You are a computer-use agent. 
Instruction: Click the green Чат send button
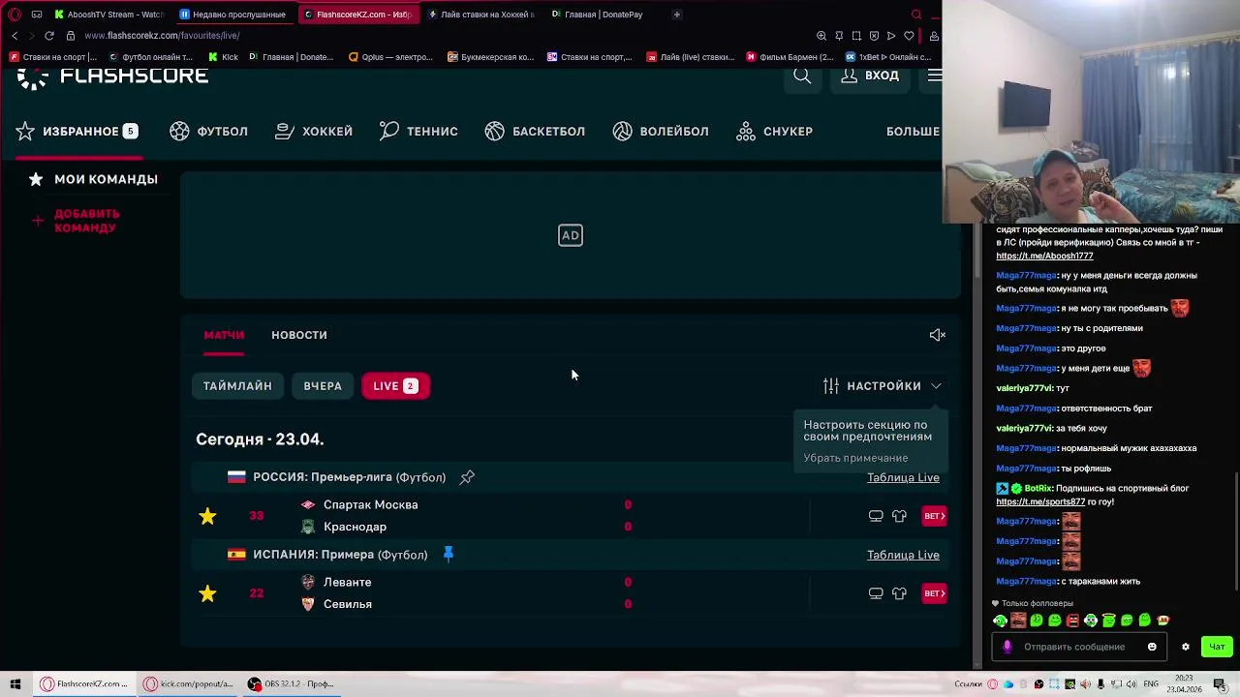click(1217, 647)
